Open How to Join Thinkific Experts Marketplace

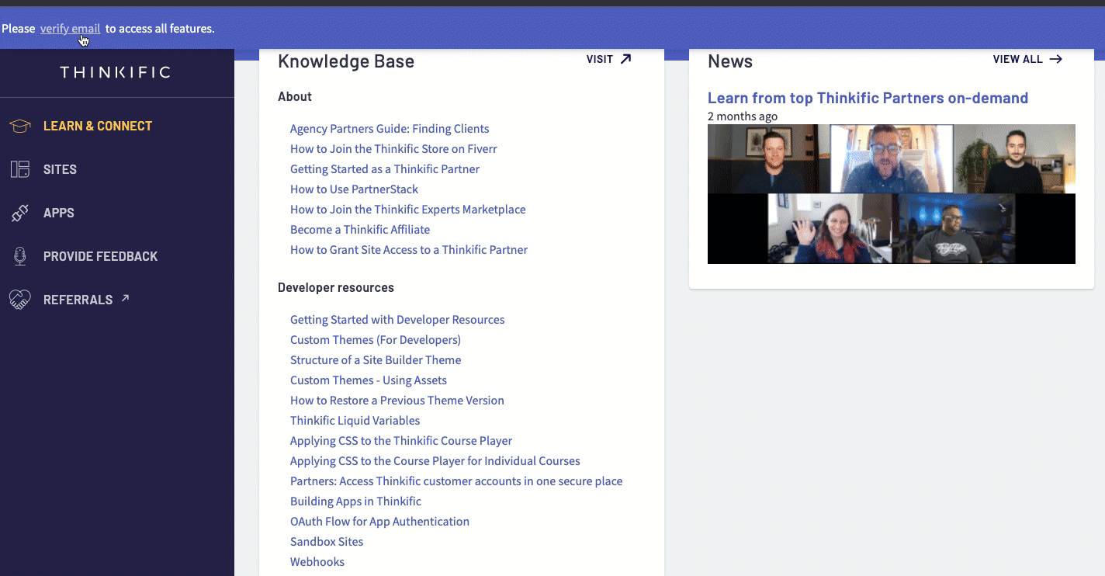408,210
